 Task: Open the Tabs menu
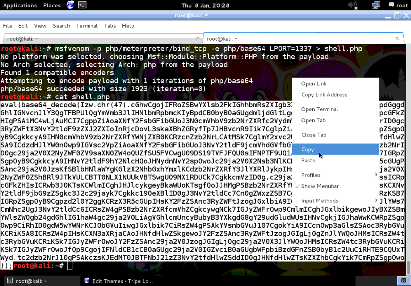(110, 26)
